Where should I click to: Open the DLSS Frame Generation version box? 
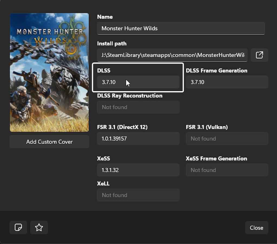coord(227,82)
